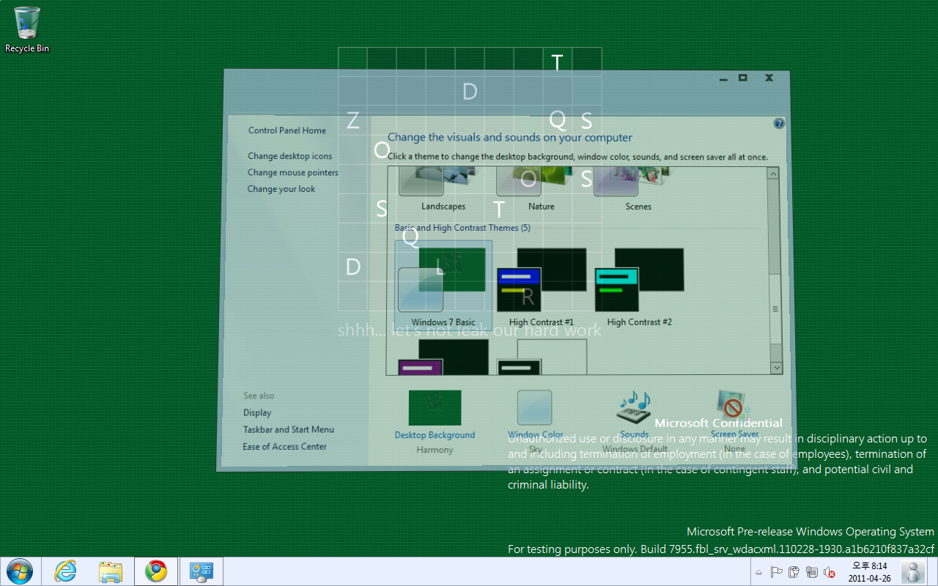Select the Scenes theme
Viewport: 938px width, 586px height.
638,188
